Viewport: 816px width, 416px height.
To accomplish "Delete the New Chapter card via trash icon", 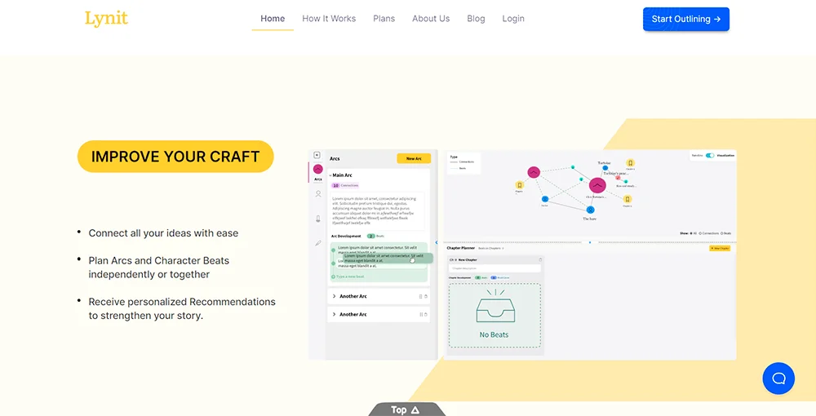I will tap(540, 259).
